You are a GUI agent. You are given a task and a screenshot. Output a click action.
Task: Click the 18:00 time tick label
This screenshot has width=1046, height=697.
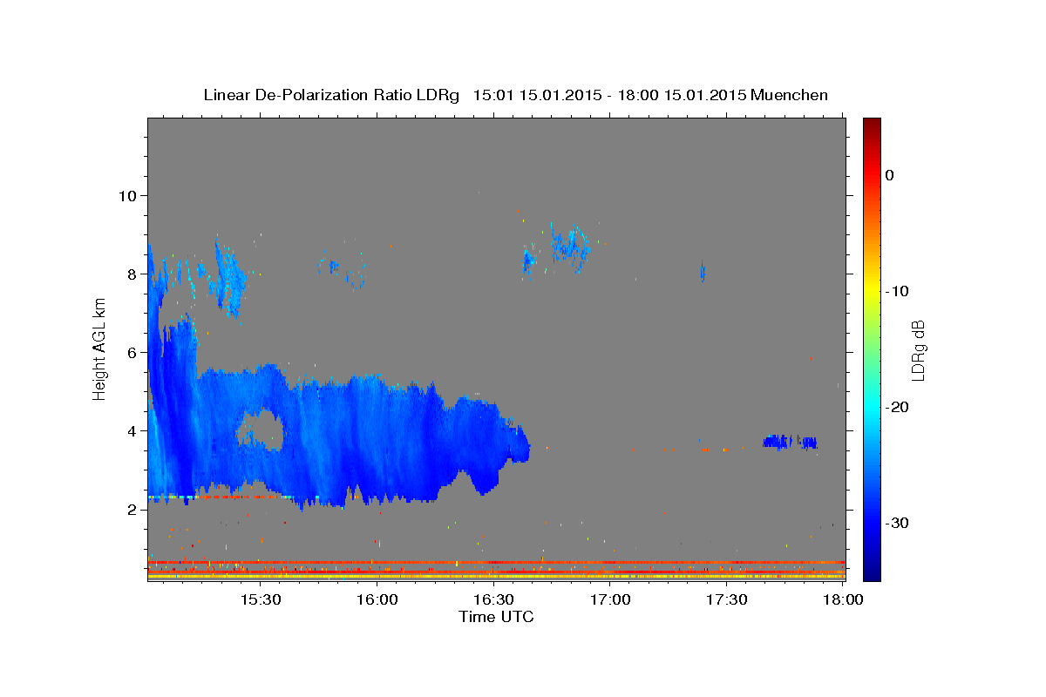click(x=844, y=599)
